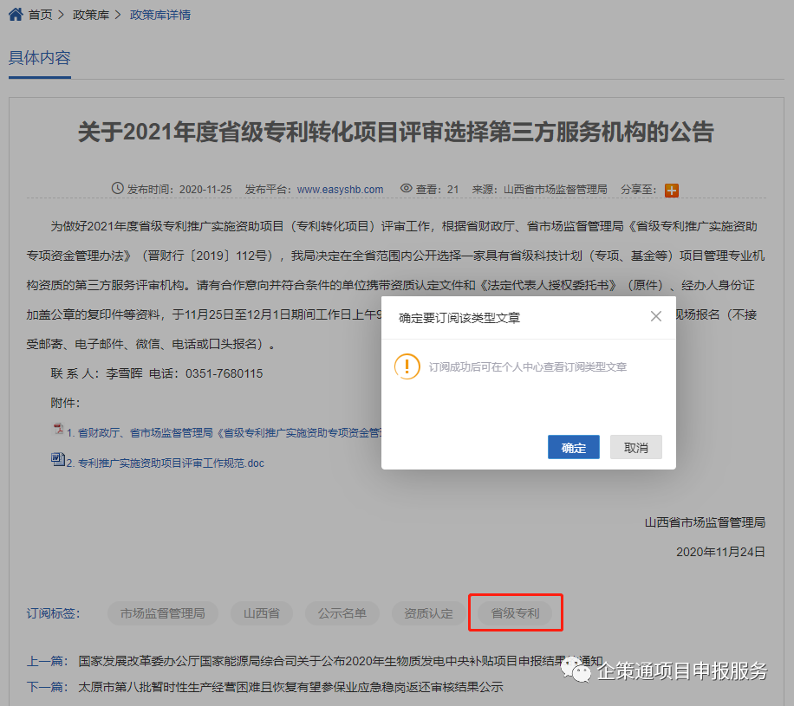Image resolution: width=794 pixels, height=706 pixels.
Task: Click the clock publish-time icon
Action: pyautogui.click(x=118, y=188)
